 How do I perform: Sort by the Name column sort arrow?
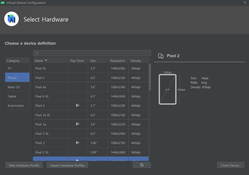pyautogui.click(x=46, y=60)
